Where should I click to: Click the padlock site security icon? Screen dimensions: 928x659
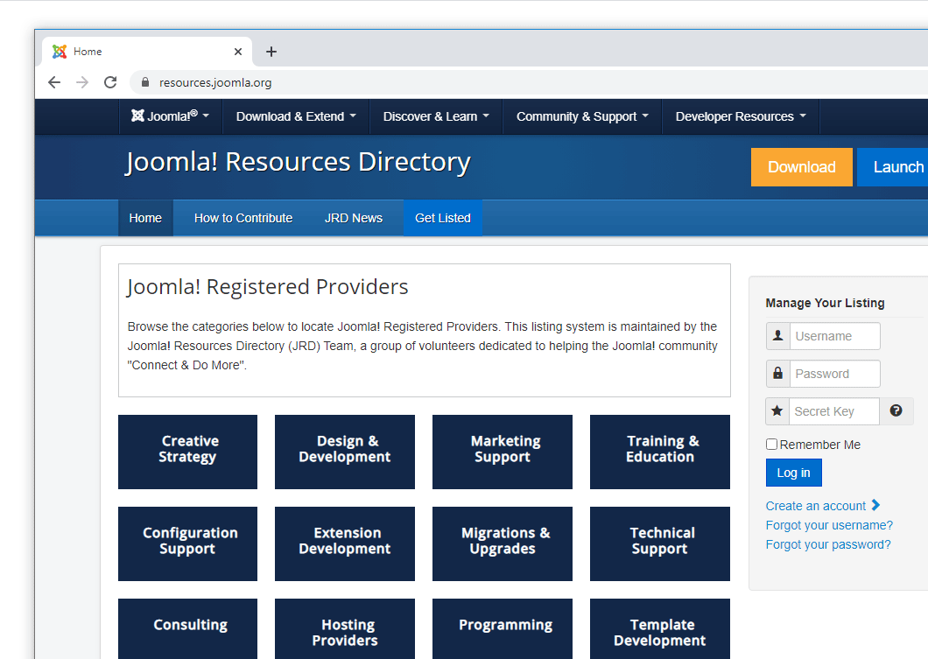coord(145,82)
